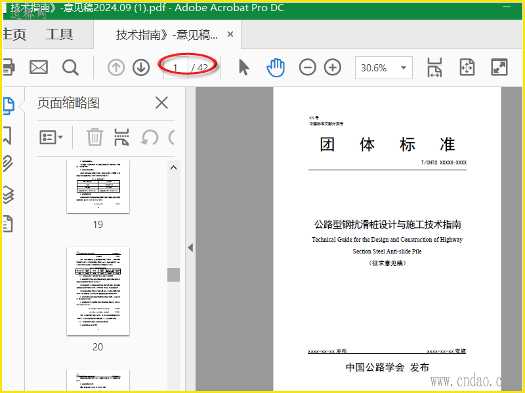Click the page 19 label
Screen dimensions: 525x393
[98, 224]
